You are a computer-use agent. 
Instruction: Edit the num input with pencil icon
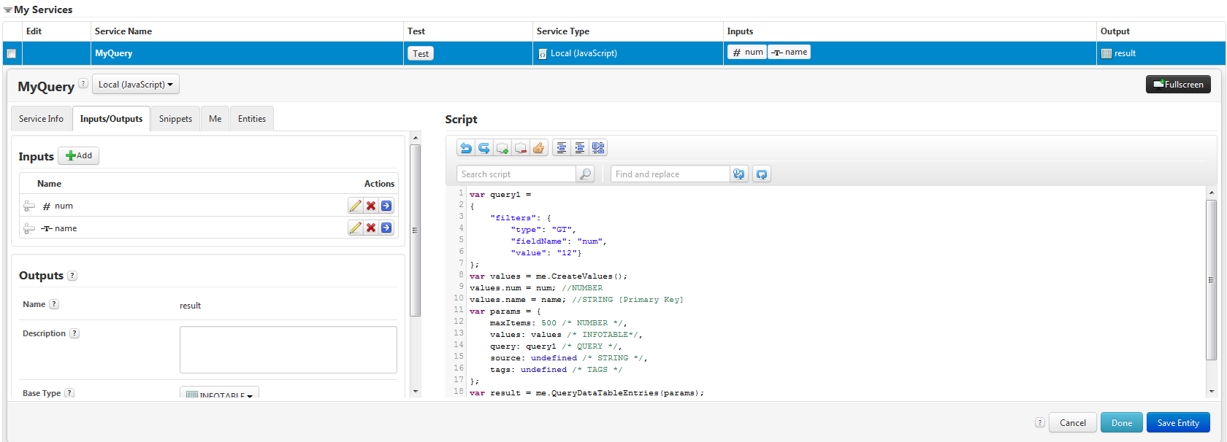coord(355,206)
